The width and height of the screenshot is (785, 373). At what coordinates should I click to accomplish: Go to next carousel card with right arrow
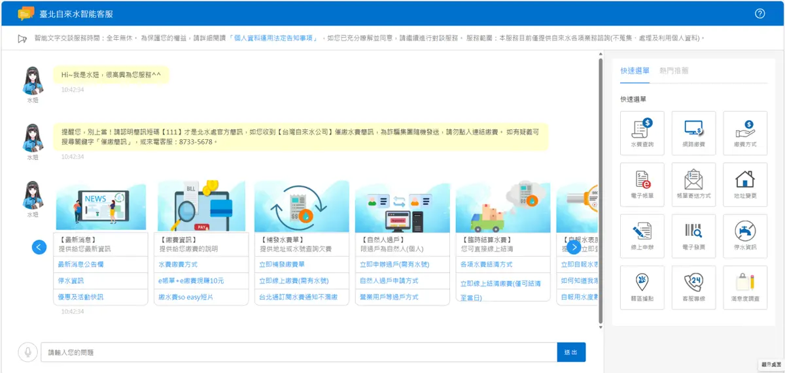pos(574,247)
